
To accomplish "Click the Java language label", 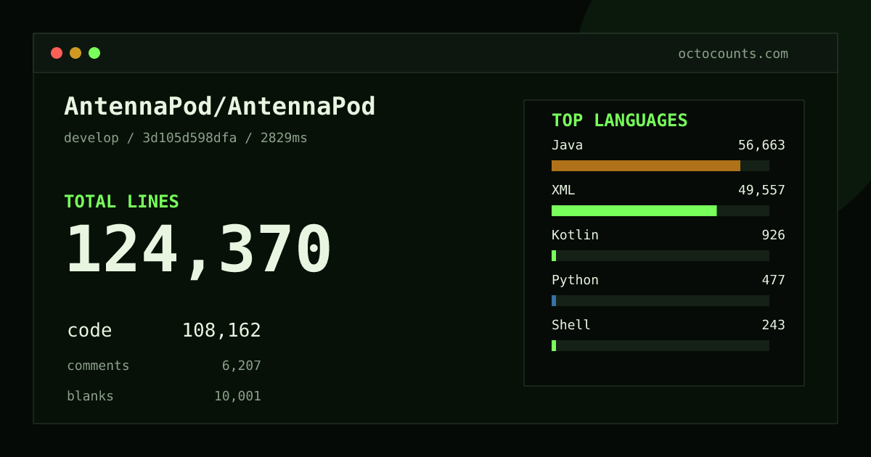I will tap(567, 145).
